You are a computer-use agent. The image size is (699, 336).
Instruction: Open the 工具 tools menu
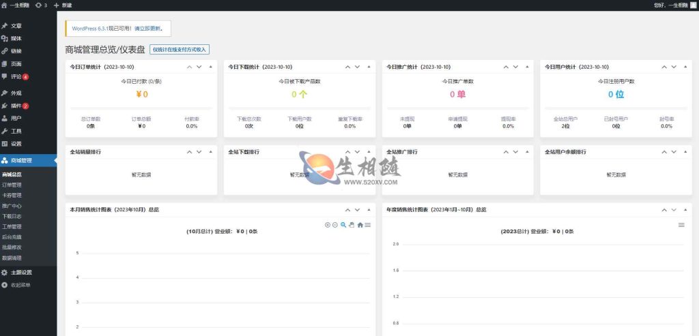(x=28, y=131)
